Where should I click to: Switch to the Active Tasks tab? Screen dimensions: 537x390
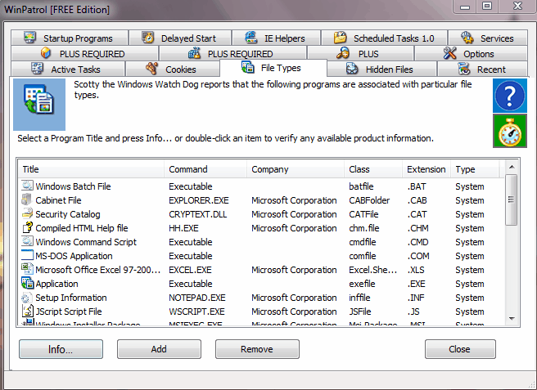click(68, 69)
